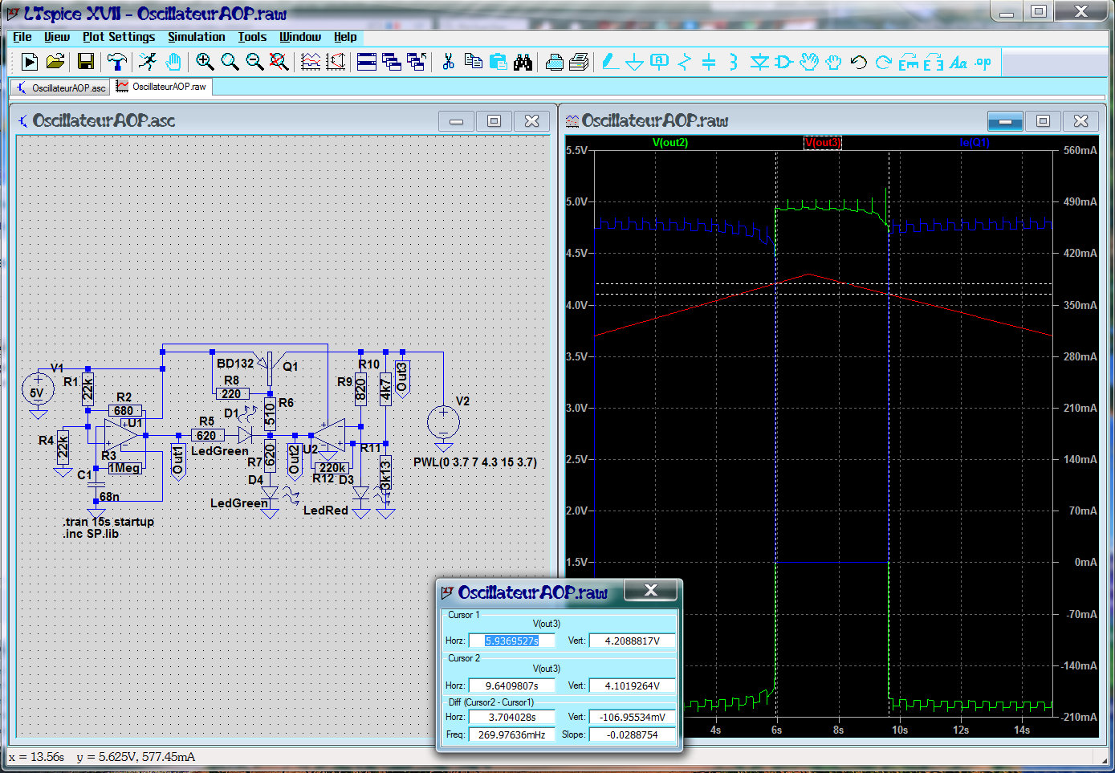Click the Cursor 2 Vert value field
Image resolution: width=1115 pixels, height=773 pixels.
coord(632,686)
